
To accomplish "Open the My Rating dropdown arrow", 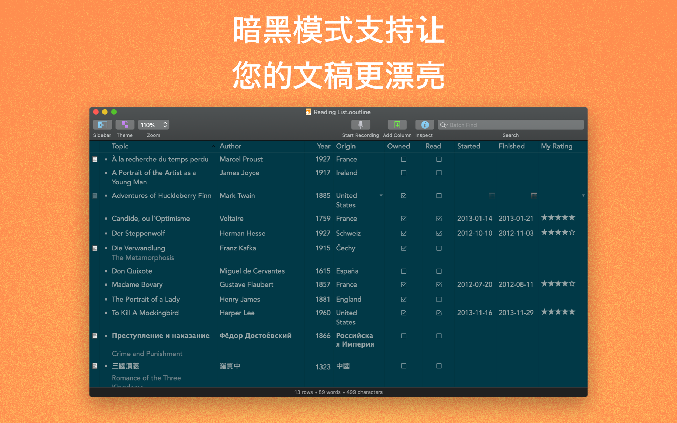I will tap(584, 195).
